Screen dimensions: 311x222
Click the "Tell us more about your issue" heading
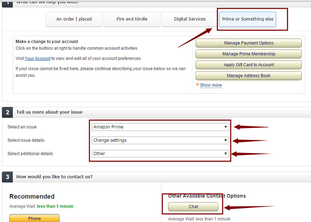coord(49,112)
